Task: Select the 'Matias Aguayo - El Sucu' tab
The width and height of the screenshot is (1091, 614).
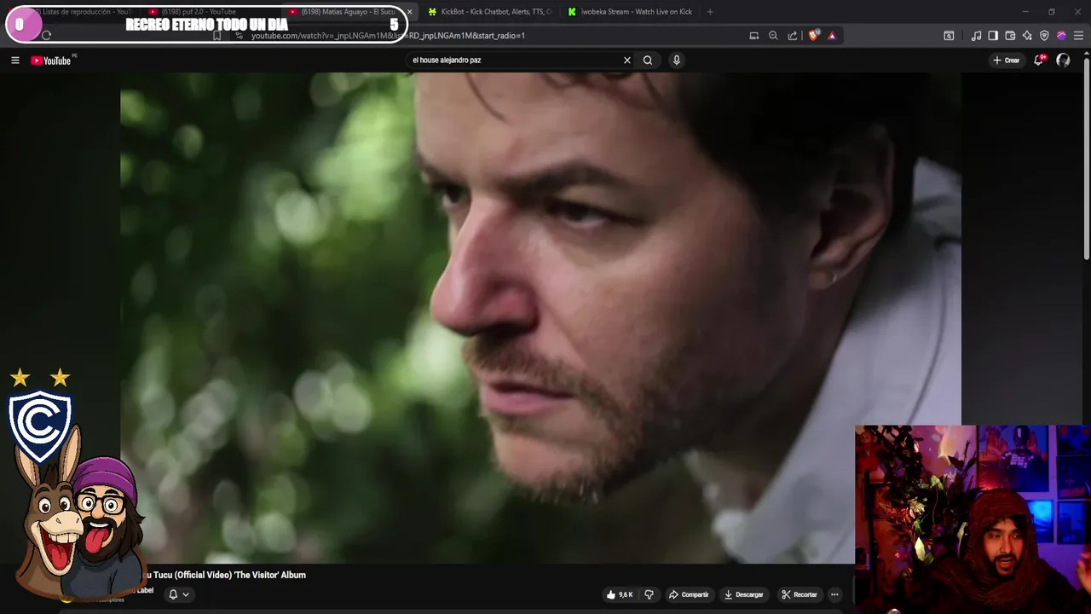Action: (347, 12)
